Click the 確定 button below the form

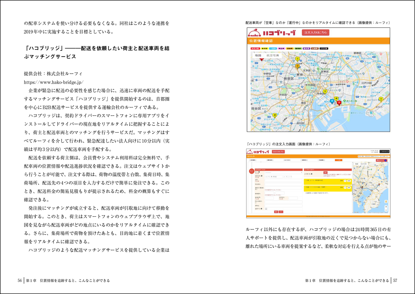pyautogui.click(x=276, y=212)
